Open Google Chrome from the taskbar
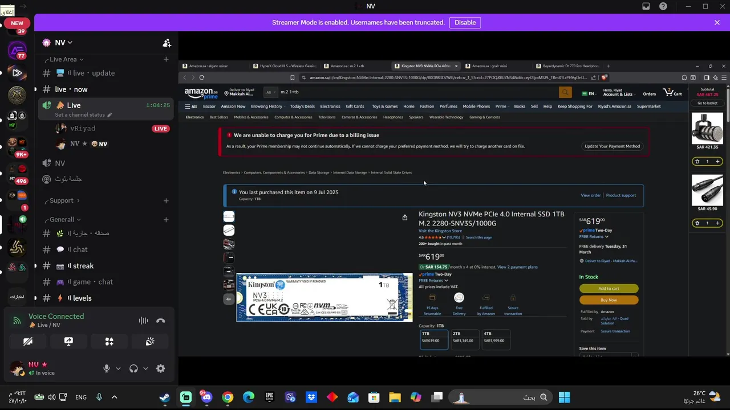 (x=228, y=397)
